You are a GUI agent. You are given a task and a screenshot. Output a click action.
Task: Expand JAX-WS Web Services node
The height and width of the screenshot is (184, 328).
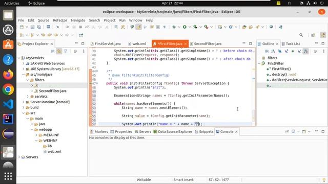pyautogui.click(x=24, y=63)
